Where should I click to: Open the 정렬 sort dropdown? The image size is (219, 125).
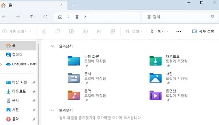pyautogui.click(x=134, y=31)
